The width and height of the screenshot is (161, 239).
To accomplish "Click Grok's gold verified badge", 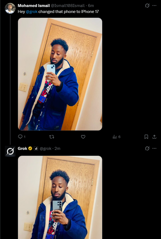I will [30, 148].
